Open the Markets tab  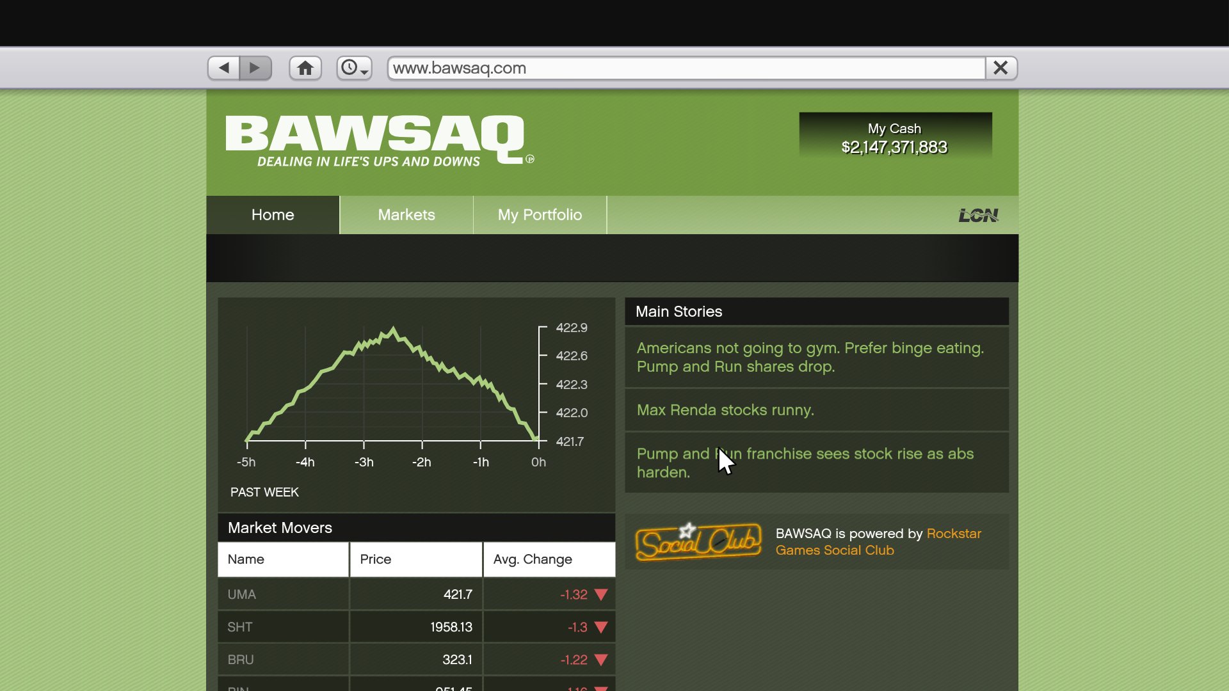pos(406,215)
